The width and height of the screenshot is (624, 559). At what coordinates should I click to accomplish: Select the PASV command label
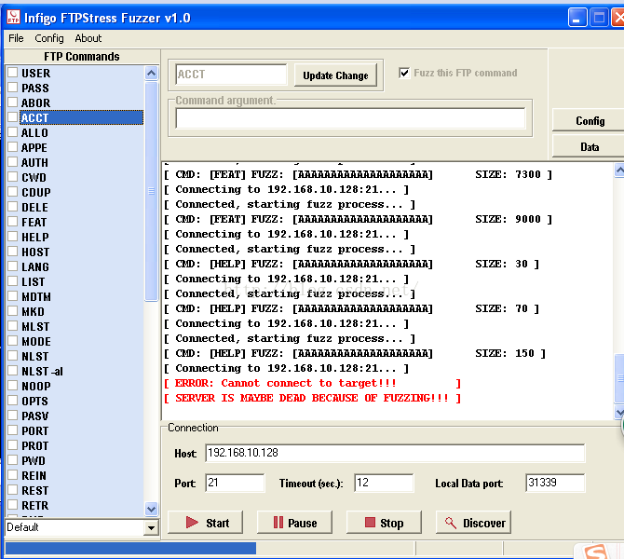pos(35,416)
